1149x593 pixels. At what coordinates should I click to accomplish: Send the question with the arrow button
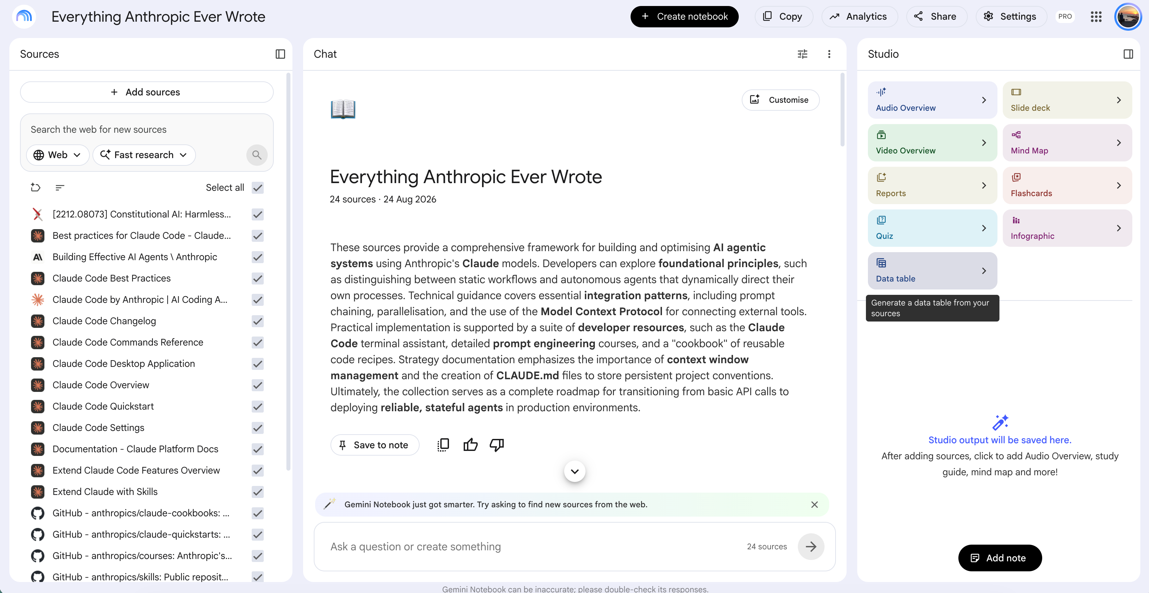(x=811, y=546)
